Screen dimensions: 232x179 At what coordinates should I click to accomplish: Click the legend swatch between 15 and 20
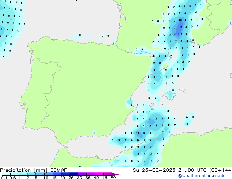(57, 174)
